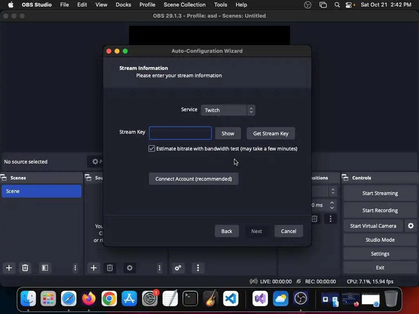Screen dimensions: 419x314
Task: Enable Studio Mode in Controls
Action: click(380, 240)
